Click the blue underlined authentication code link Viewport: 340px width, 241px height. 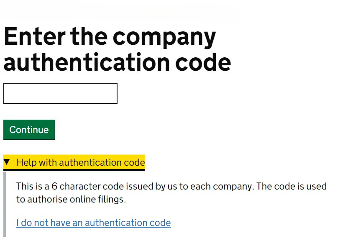click(x=93, y=223)
